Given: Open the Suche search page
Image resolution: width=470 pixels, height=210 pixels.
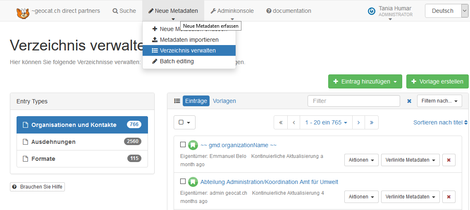Looking at the screenshot, I should (124, 11).
